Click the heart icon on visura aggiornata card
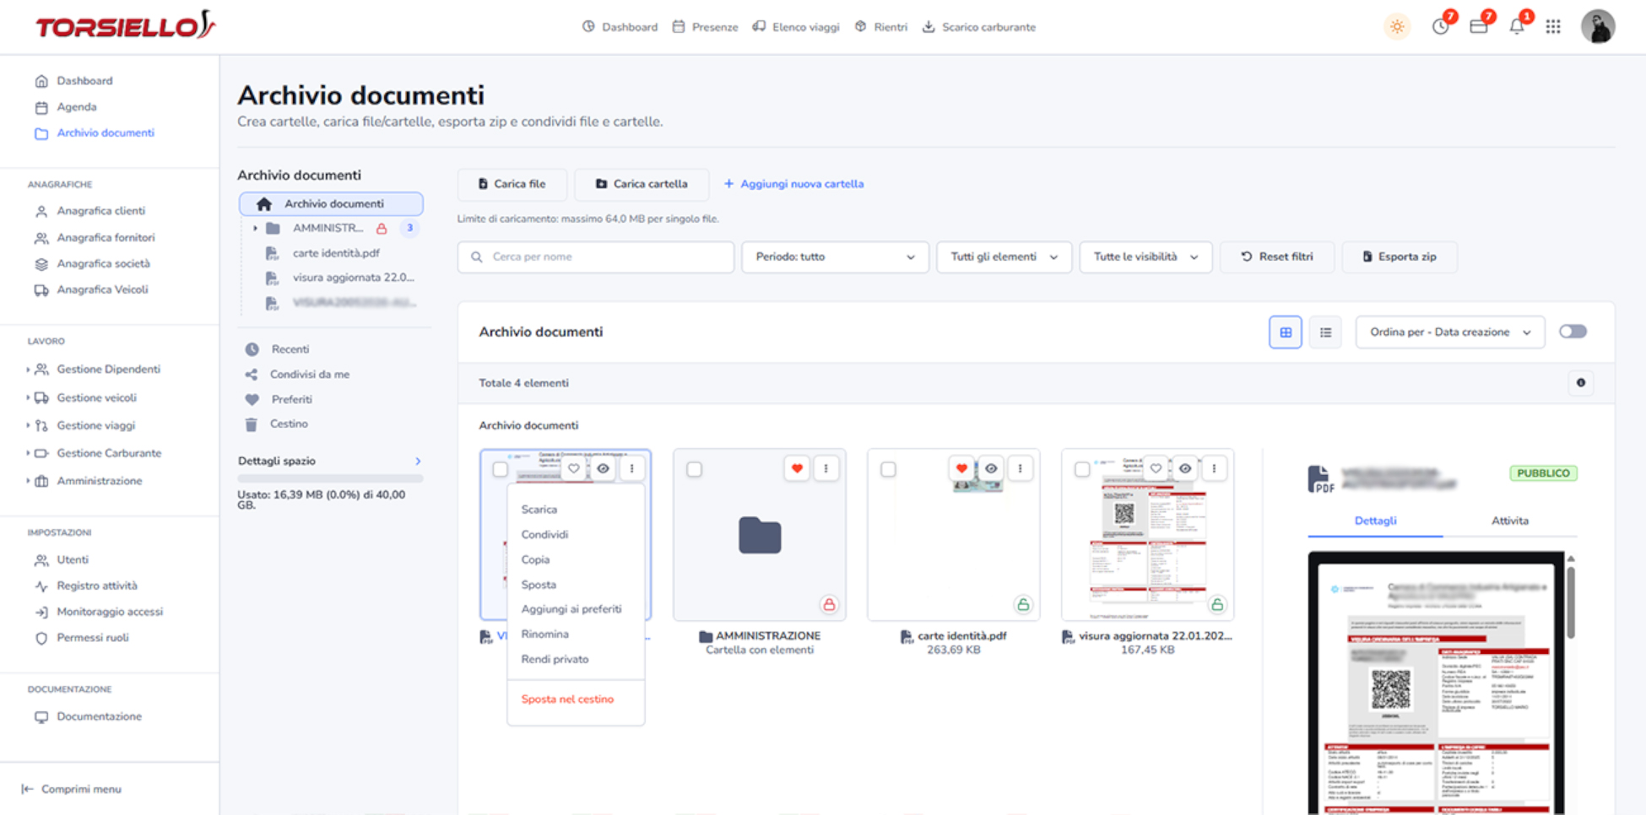The image size is (1646, 815). click(x=1156, y=468)
